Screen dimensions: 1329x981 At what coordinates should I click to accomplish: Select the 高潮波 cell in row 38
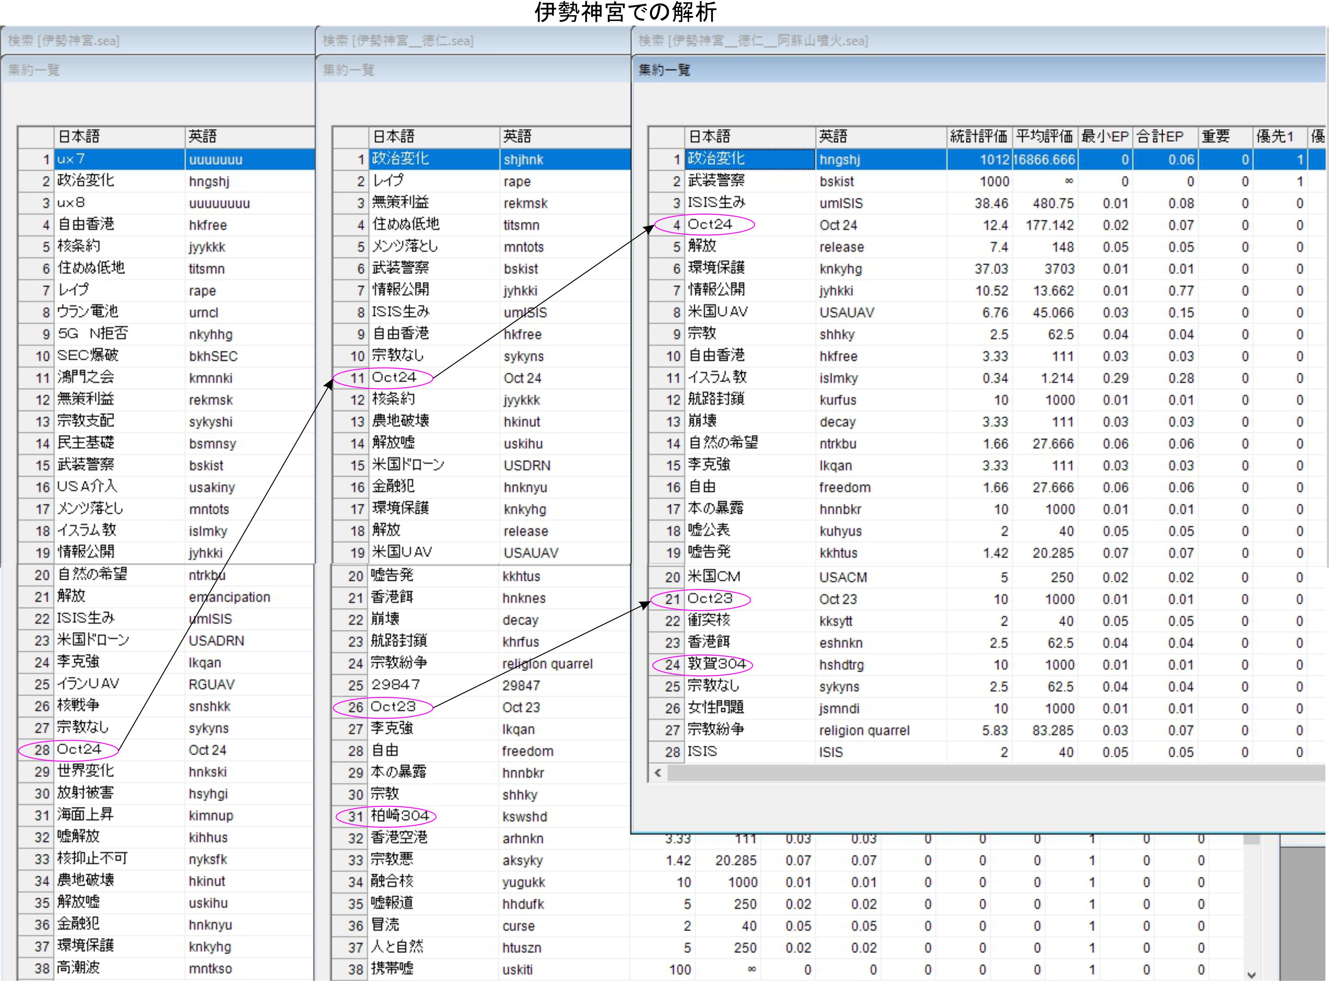78,968
